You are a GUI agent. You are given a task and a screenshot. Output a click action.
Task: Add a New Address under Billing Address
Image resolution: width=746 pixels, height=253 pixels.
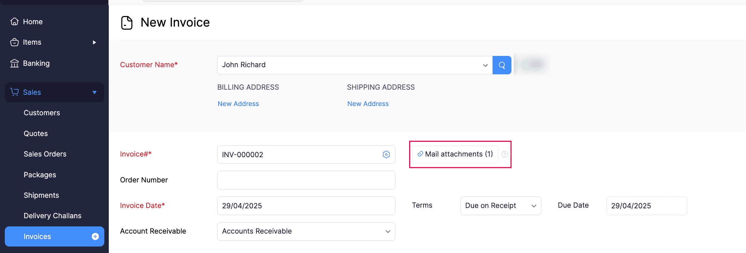click(x=238, y=103)
